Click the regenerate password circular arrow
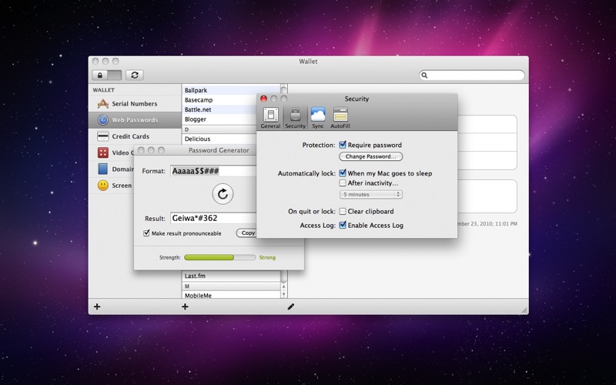This screenshot has height=385, width=616. click(x=223, y=194)
